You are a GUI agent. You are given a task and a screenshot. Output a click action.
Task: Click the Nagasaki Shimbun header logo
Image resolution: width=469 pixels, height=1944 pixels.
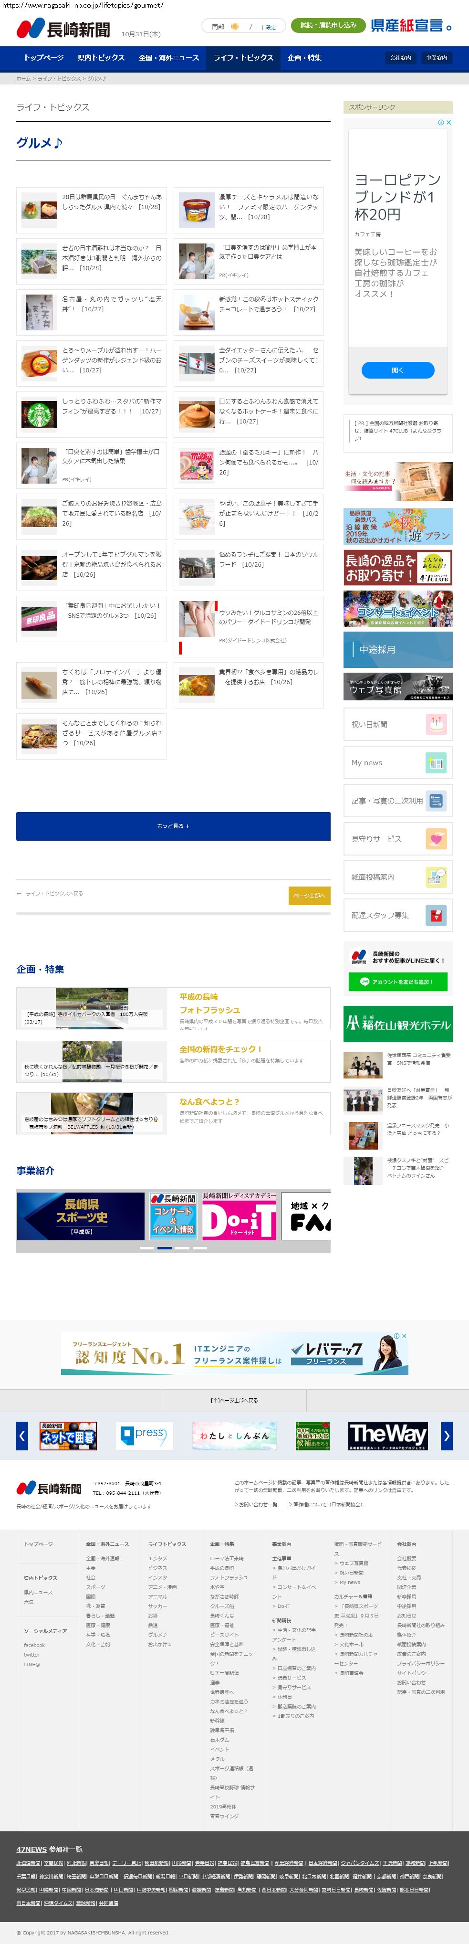coord(63,30)
